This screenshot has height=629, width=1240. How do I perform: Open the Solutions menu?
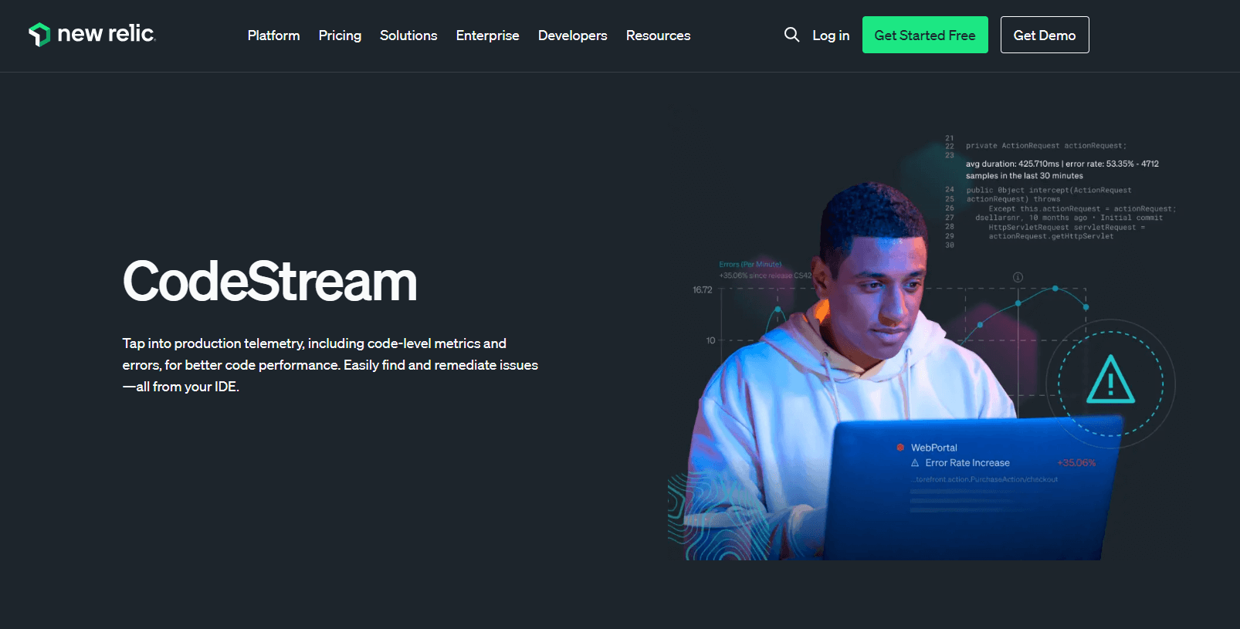click(408, 36)
